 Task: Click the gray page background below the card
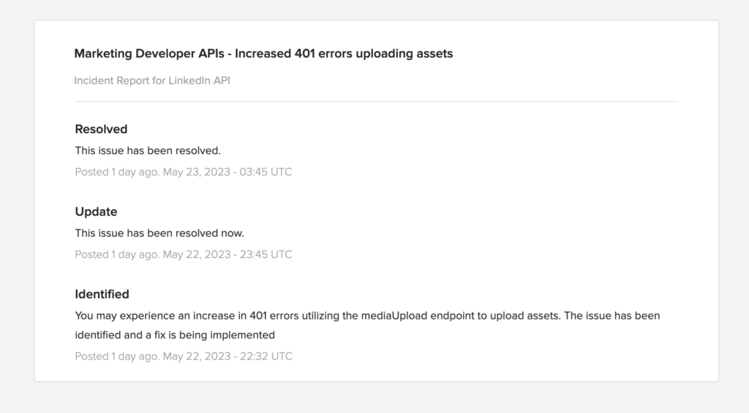coord(374,398)
